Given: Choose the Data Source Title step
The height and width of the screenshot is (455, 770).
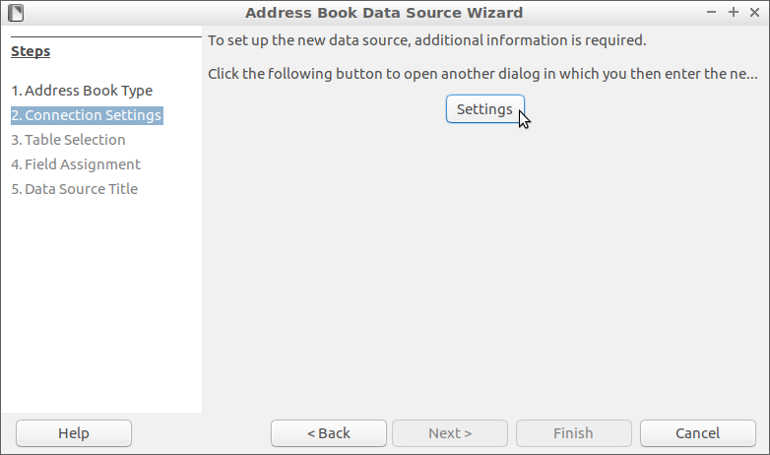Looking at the screenshot, I should tap(74, 189).
